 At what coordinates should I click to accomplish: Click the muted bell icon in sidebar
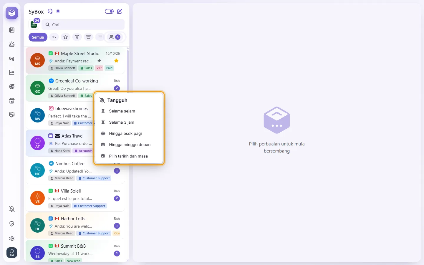point(12,209)
